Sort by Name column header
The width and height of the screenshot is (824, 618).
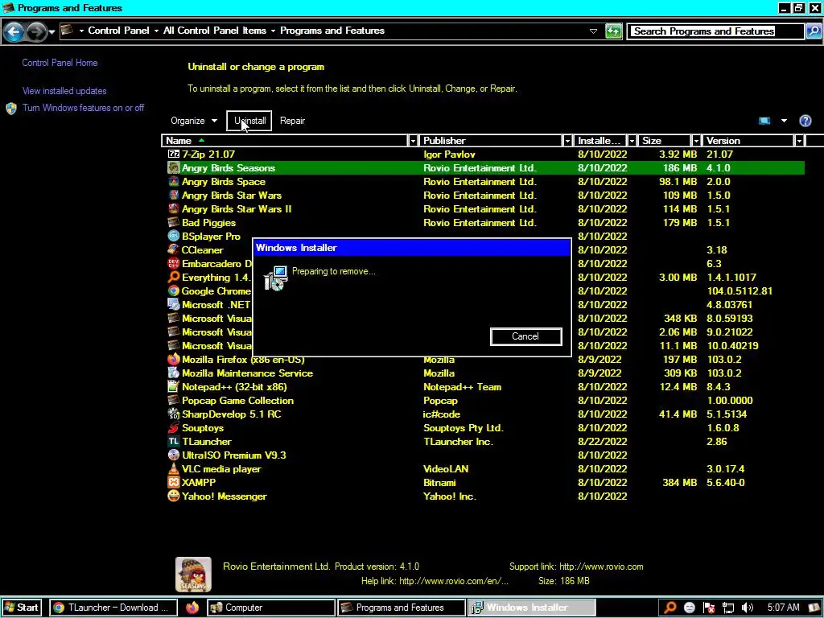click(x=285, y=141)
